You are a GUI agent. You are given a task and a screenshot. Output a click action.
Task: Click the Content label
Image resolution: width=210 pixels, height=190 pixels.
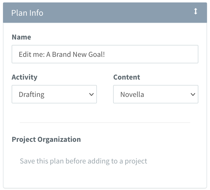point(127,77)
